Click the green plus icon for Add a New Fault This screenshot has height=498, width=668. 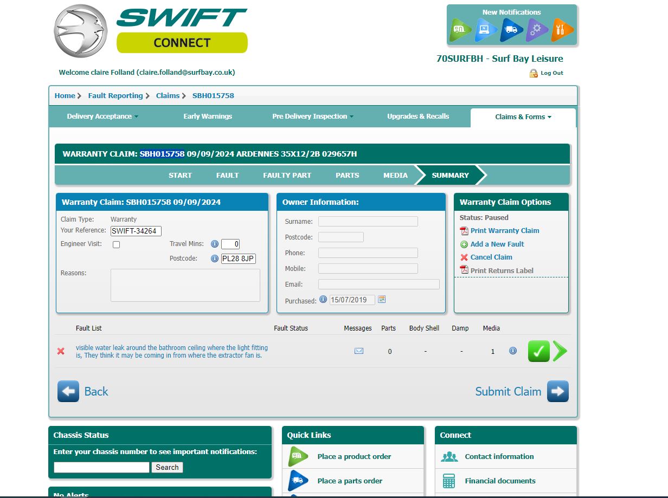(x=464, y=244)
